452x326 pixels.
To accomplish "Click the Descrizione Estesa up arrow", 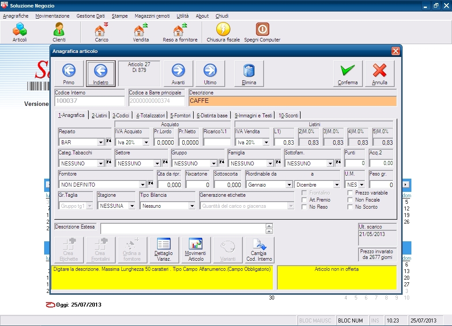I will point(269,226).
